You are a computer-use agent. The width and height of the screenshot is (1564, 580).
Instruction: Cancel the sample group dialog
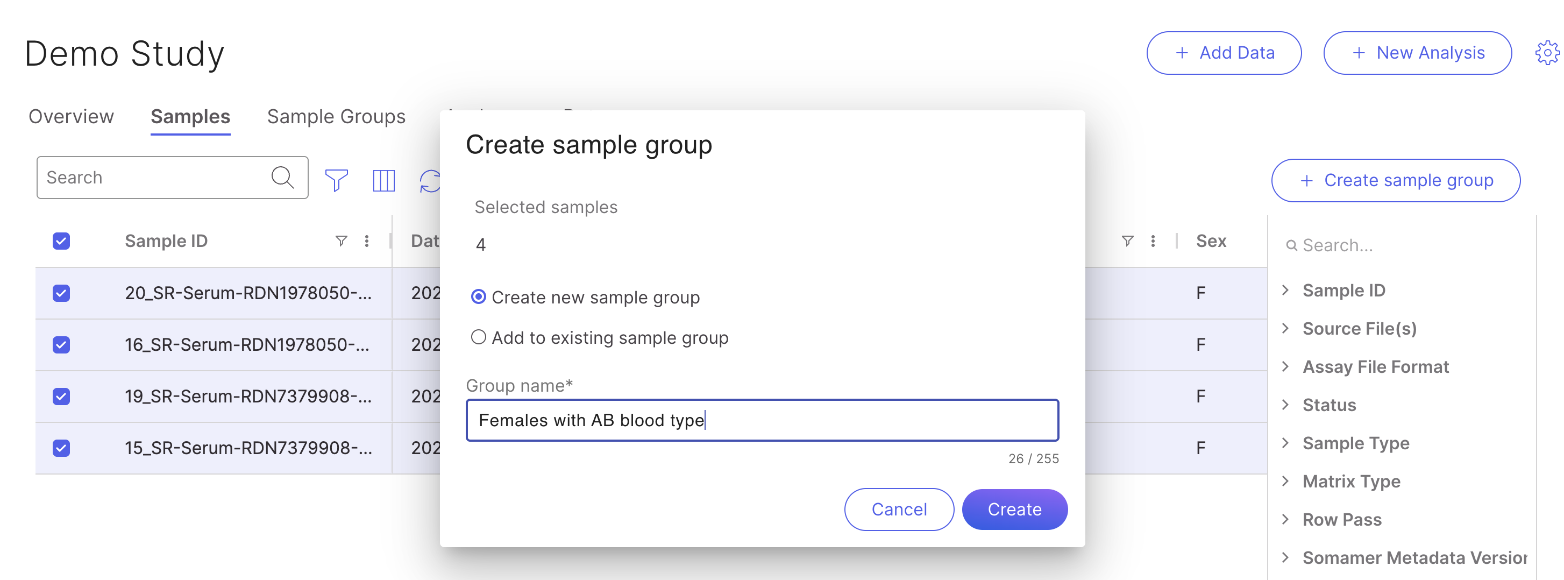coord(899,509)
